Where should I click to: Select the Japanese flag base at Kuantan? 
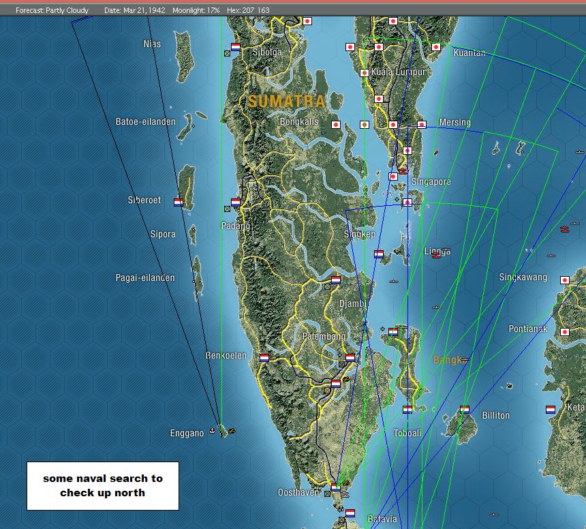tap(436, 47)
